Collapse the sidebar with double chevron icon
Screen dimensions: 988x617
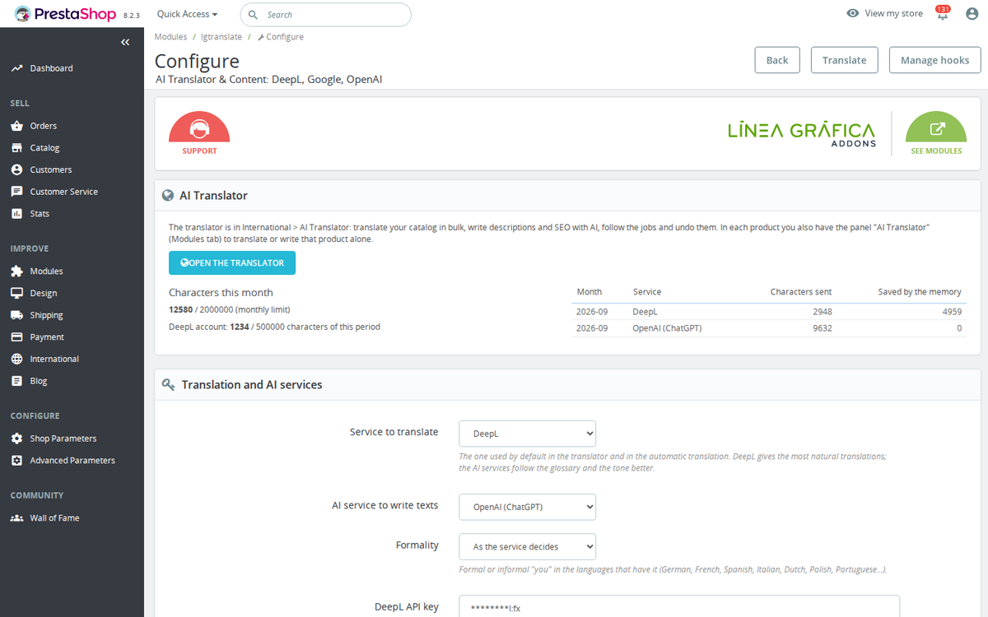[125, 42]
